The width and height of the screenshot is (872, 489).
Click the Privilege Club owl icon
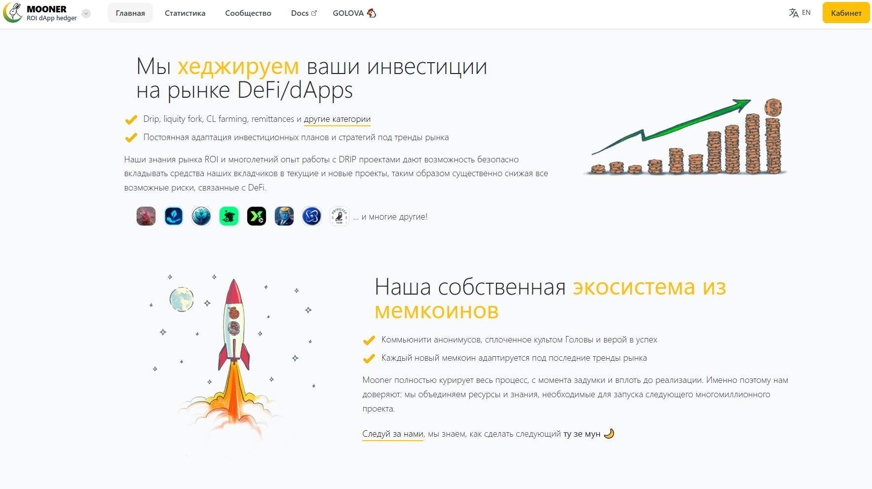pyautogui.click(x=340, y=216)
